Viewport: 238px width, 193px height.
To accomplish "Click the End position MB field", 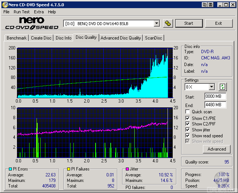I will click(215, 105).
